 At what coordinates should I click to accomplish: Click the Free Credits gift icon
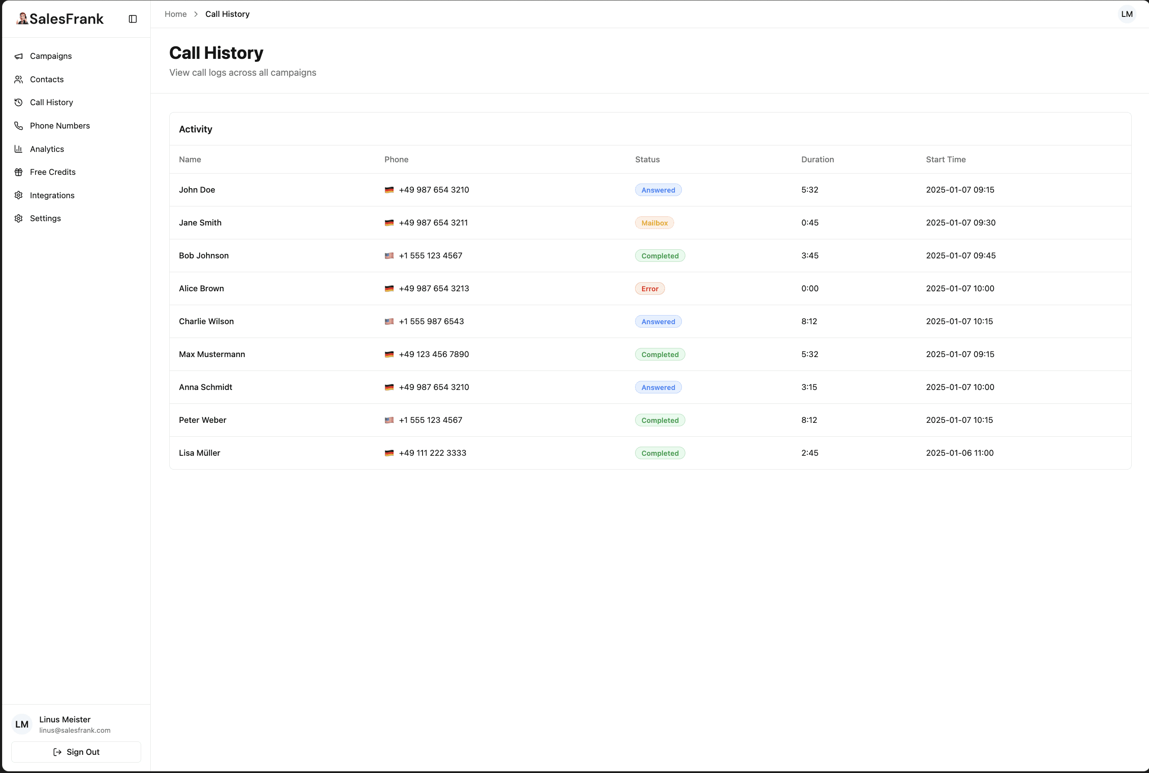(x=19, y=172)
